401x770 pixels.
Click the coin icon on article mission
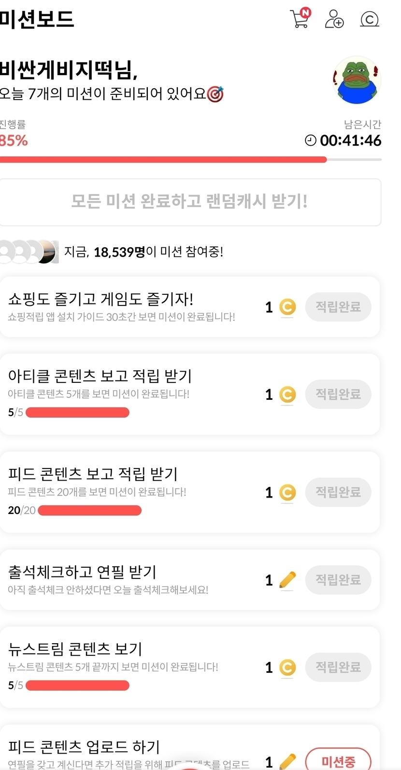tap(287, 394)
